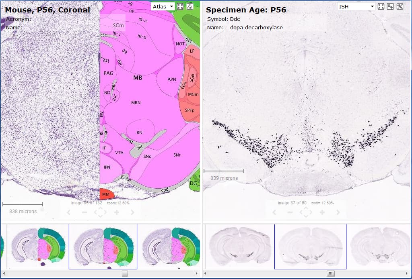Click the RN red nucleus label

point(140,132)
